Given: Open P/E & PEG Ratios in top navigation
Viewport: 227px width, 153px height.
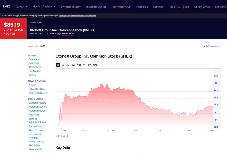Looking at the screenshot, I should pyautogui.click(x=179, y=7).
